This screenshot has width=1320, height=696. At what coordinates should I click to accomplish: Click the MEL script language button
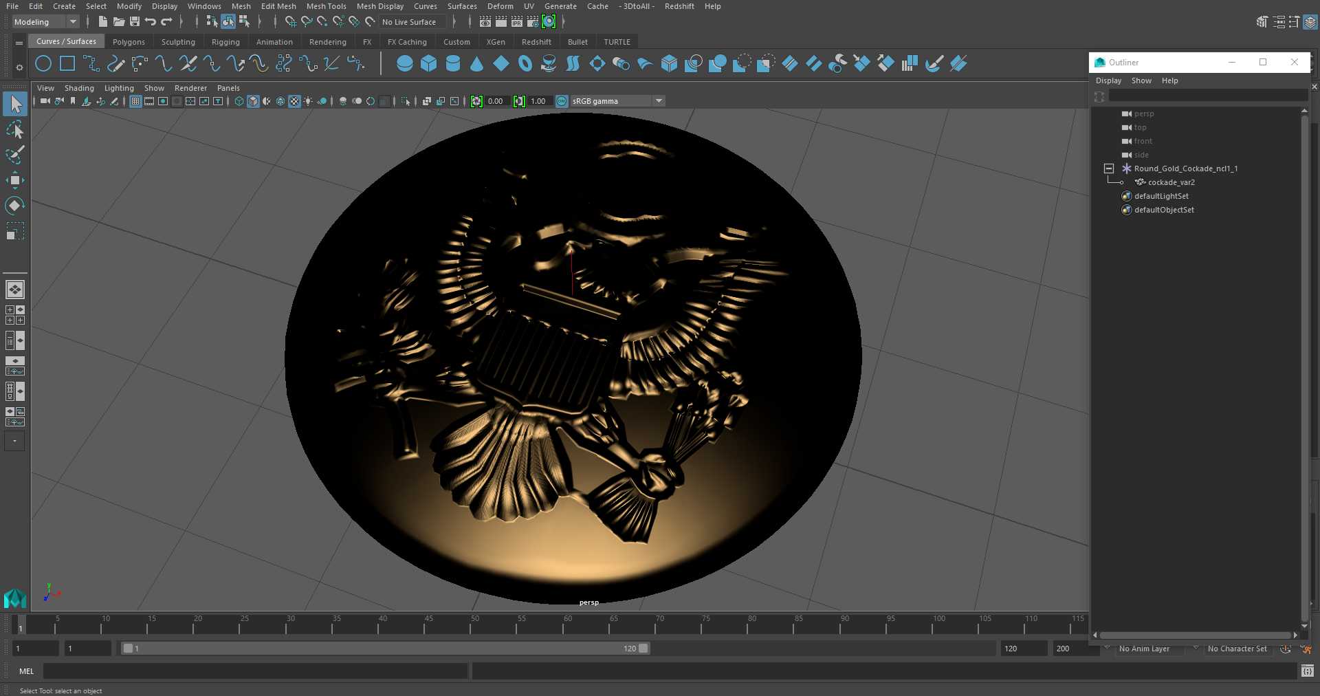(x=26, y=671)
